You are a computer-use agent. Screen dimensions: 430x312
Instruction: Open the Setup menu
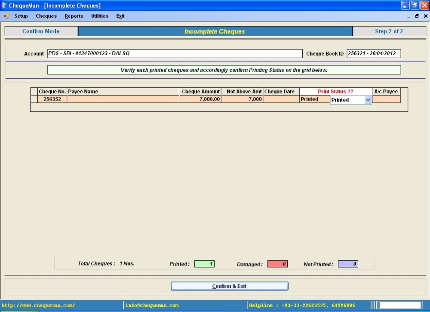21,16
